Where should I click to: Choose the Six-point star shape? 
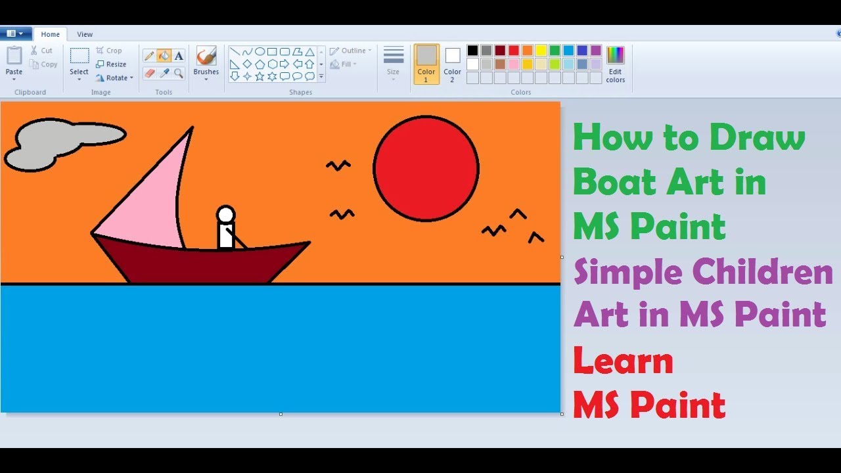272,76
